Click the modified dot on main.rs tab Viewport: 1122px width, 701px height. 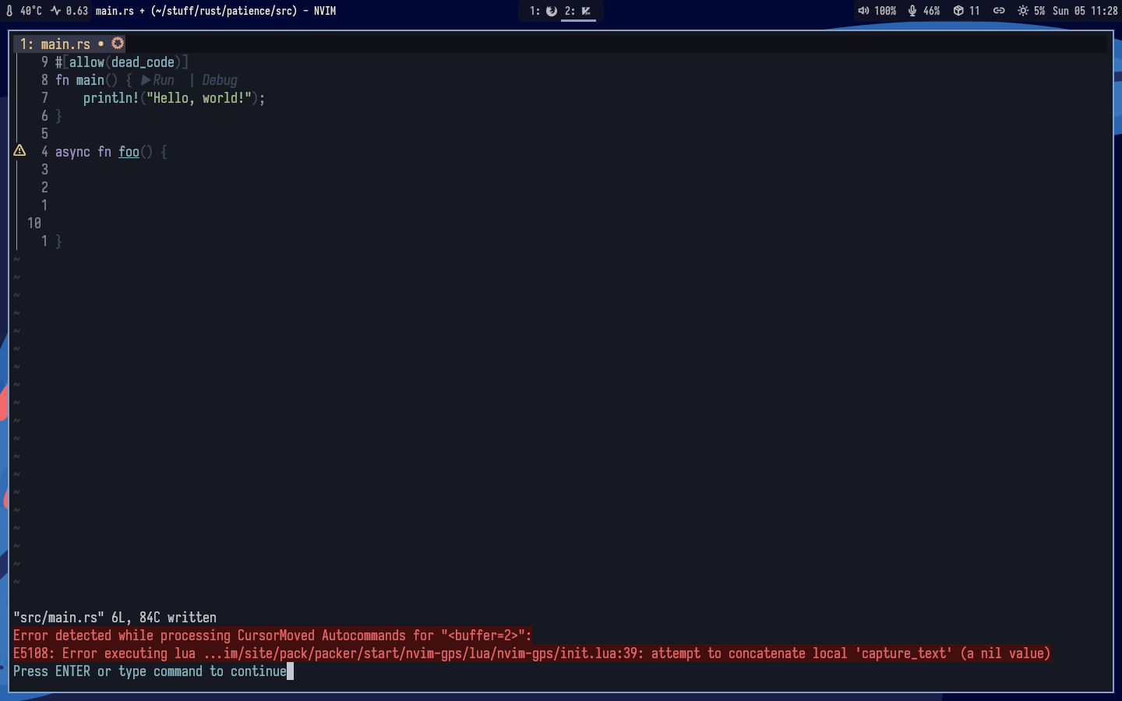pyautogui.click(x=101, y=44)
